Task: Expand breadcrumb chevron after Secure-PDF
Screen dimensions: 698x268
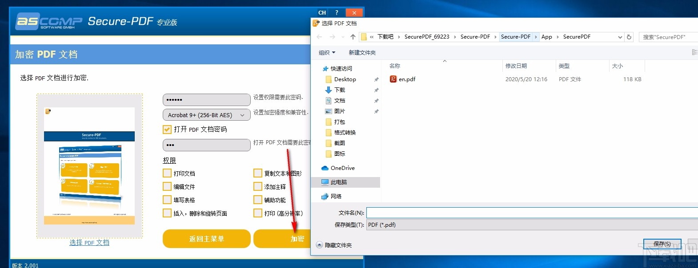Action: click(x=536, y=37)
